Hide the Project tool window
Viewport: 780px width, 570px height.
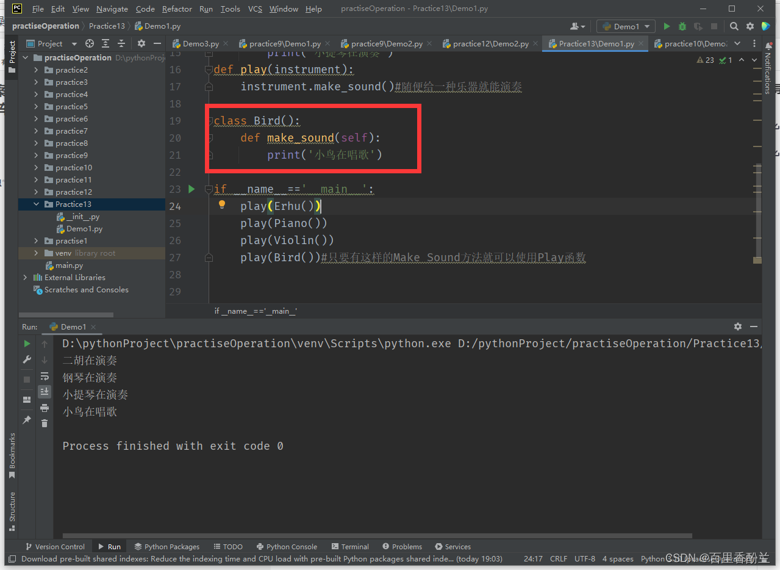[x=157, y=43]
